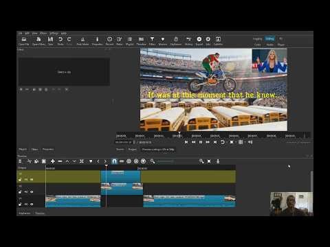Image resolution: width=330 pixels, height=247 pixels.
Task: Show the Peak Meter panel
Action: 82,41
